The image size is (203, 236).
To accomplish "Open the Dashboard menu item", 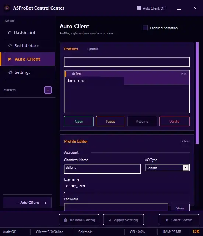I will click(28, 33).
